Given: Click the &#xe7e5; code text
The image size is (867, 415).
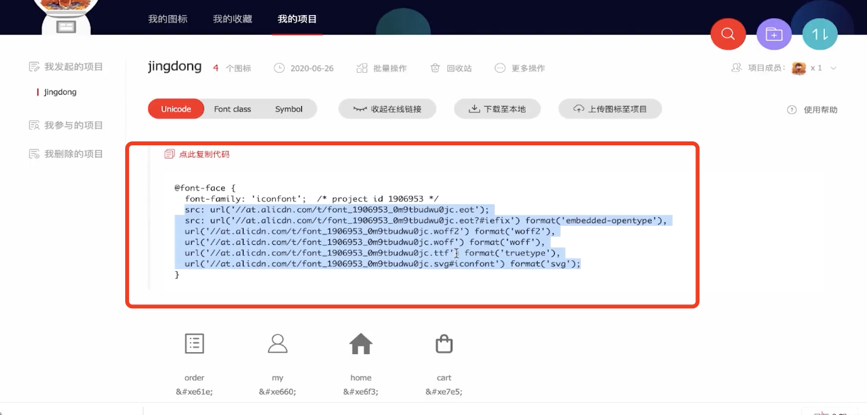Looking at the screenshot, I should point(444,391).
